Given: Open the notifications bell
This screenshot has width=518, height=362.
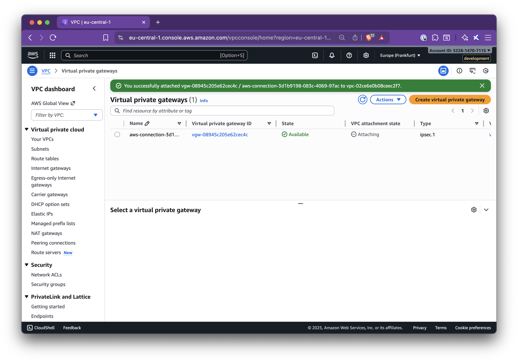Looking at the screenshot, I should (332, 55).
